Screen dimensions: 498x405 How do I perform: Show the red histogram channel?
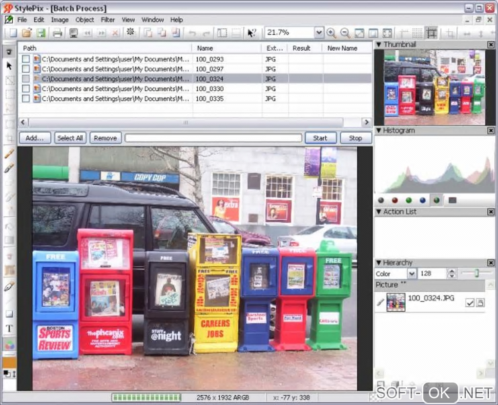[x=395, y=200]
